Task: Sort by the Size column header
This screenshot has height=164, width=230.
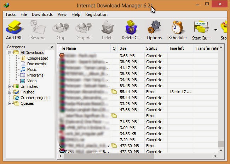Action: click(x=131, y=48)
